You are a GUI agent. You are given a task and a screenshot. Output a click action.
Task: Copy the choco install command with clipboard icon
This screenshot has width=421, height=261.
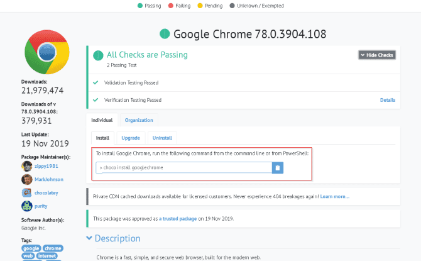[x=278, y=168]
